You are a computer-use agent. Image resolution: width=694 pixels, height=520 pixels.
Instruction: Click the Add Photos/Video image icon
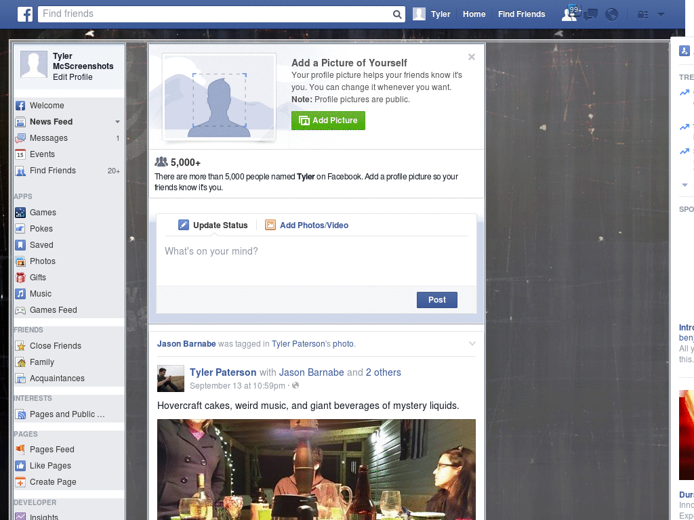pos(270,225)
